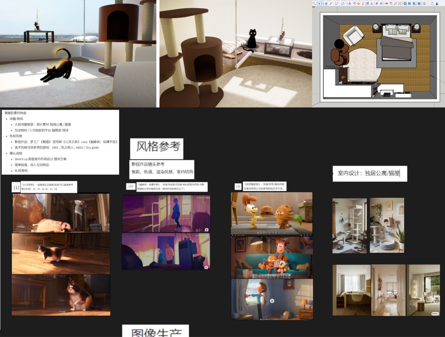Expand dropdown arrow before Rectangle tool
Image resolution: width=445 pixels, height=337 pixels.
coord(340,4)
